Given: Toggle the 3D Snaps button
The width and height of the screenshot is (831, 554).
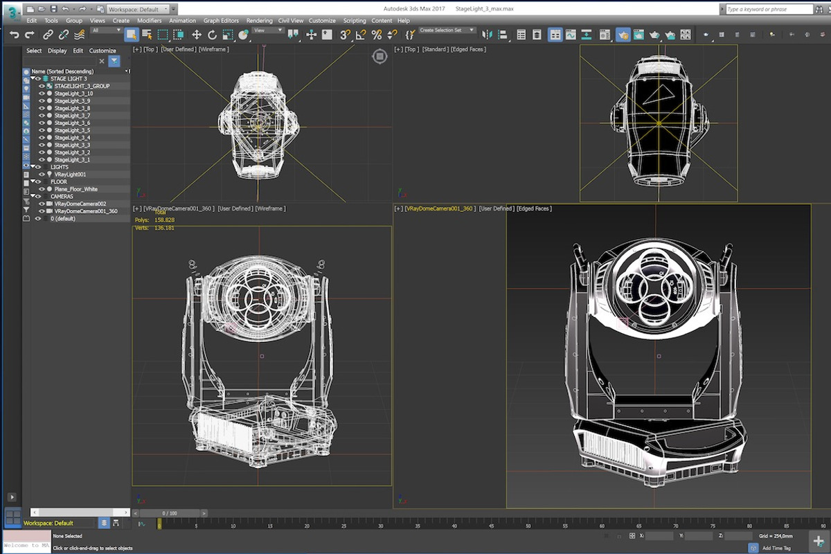Looking at the screenshot, I should [345, 35].
